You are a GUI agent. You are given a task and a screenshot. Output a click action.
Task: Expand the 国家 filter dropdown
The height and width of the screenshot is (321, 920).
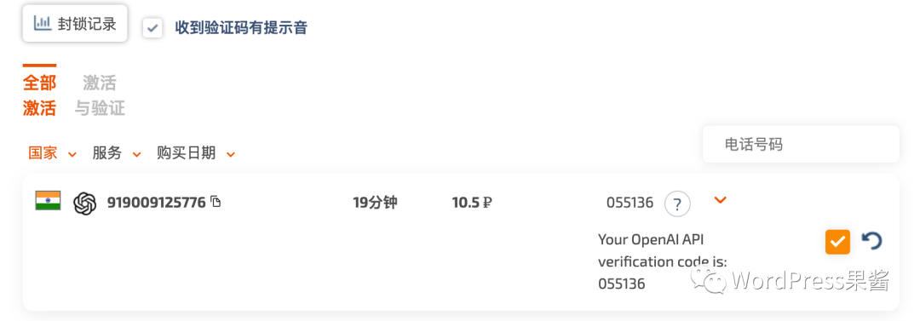[53, 154]
